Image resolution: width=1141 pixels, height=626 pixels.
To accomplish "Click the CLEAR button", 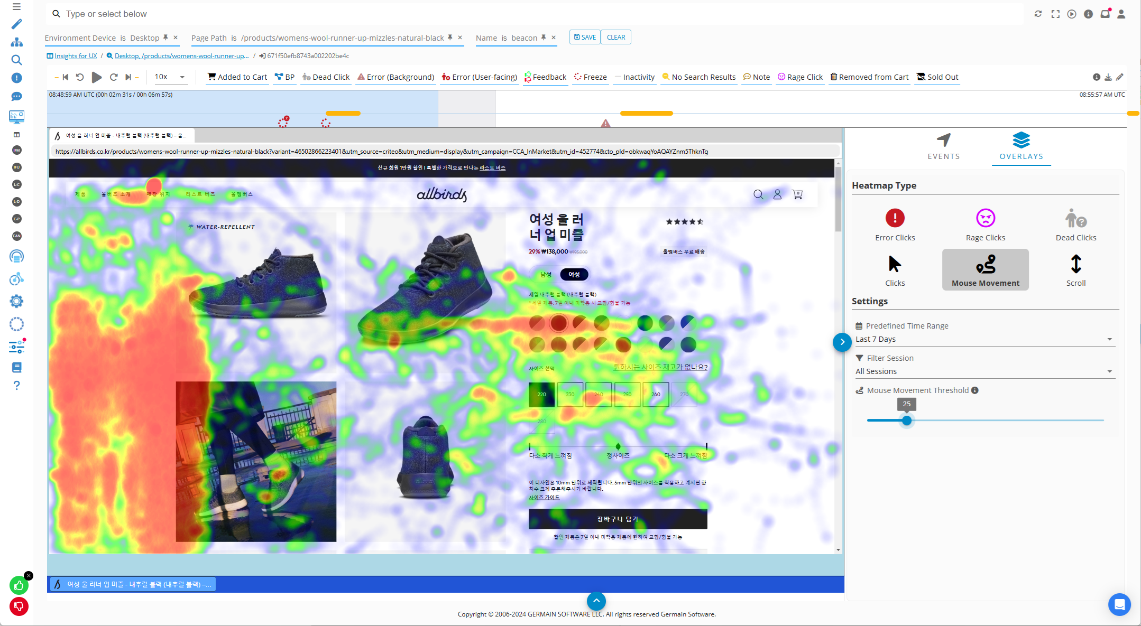I will click(x=615, y=37).
